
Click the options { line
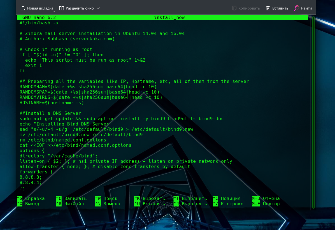[x=32, y=151]
